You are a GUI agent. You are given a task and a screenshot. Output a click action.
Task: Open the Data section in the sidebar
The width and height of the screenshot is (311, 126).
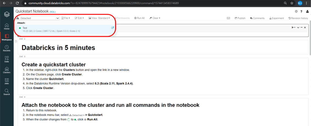pos(7,59)
